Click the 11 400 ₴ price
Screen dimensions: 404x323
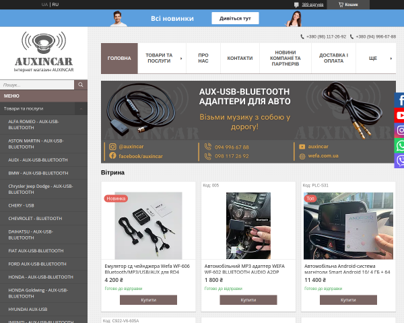315,280
